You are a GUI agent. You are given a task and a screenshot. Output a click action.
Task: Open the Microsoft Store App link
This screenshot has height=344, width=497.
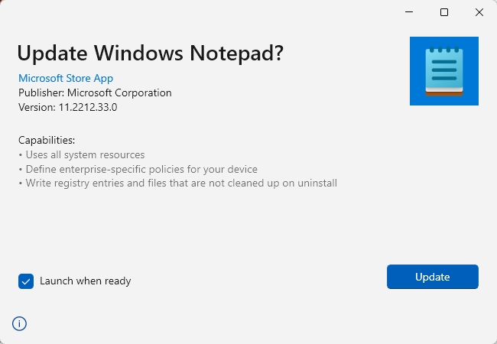pyautogui.click(x=66, y=78)
